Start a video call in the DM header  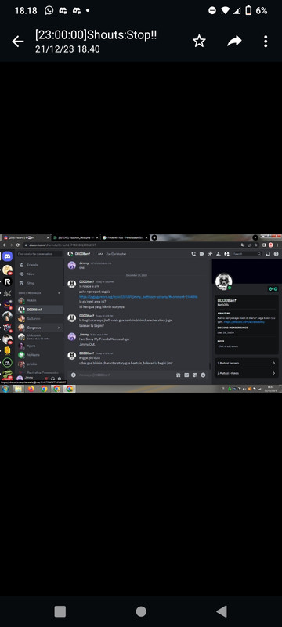pos(202,254)
